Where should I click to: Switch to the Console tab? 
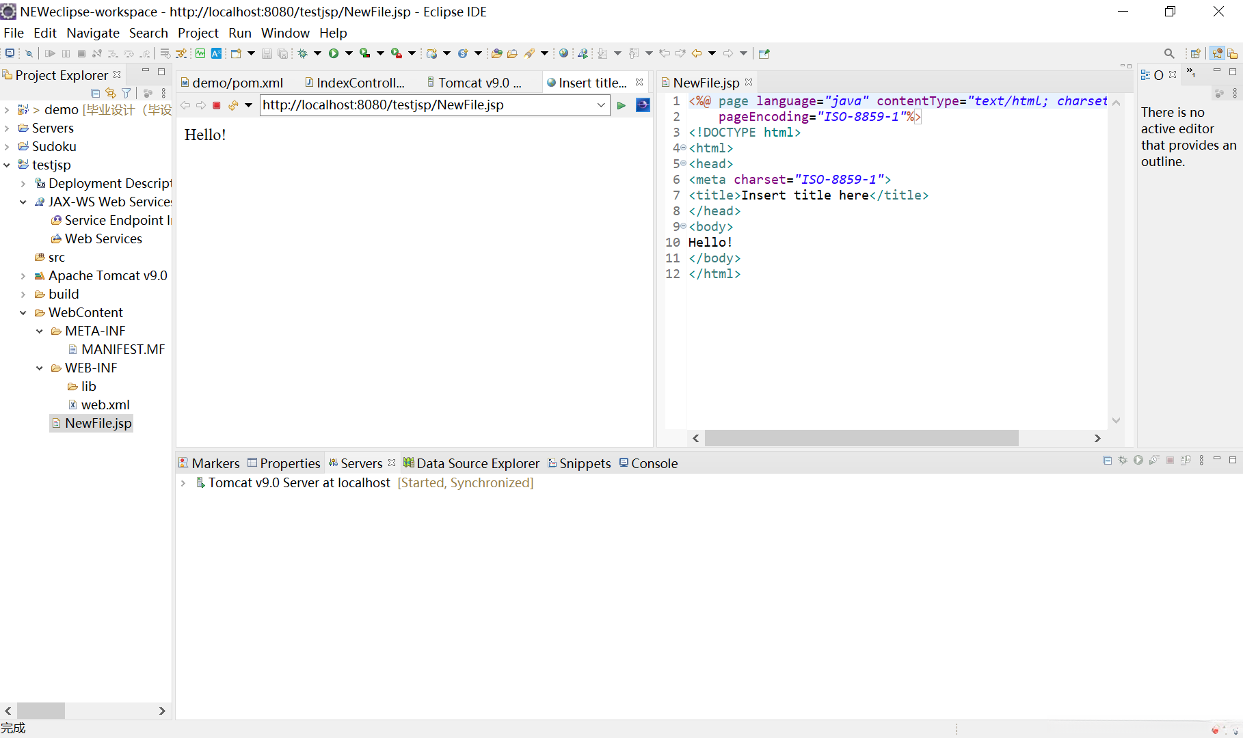(654, 463)
